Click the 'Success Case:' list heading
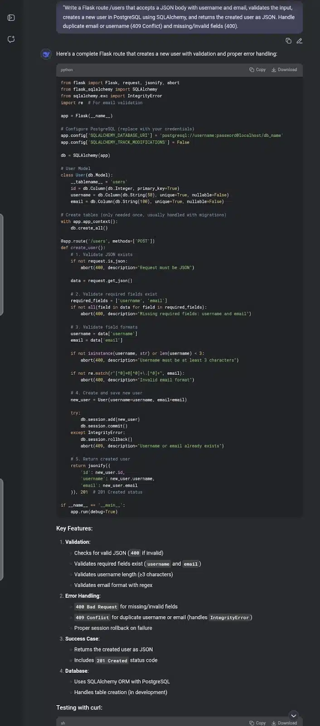The image size is (320, 726). 82,639
